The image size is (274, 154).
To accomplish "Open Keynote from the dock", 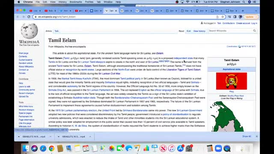I will tap(155, 148).
